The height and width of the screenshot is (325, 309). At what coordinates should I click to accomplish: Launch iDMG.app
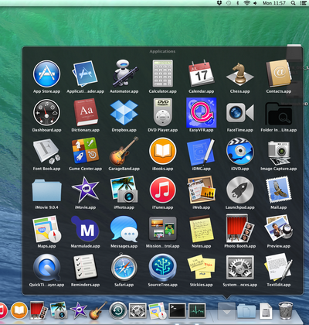(x=201, y=152)
